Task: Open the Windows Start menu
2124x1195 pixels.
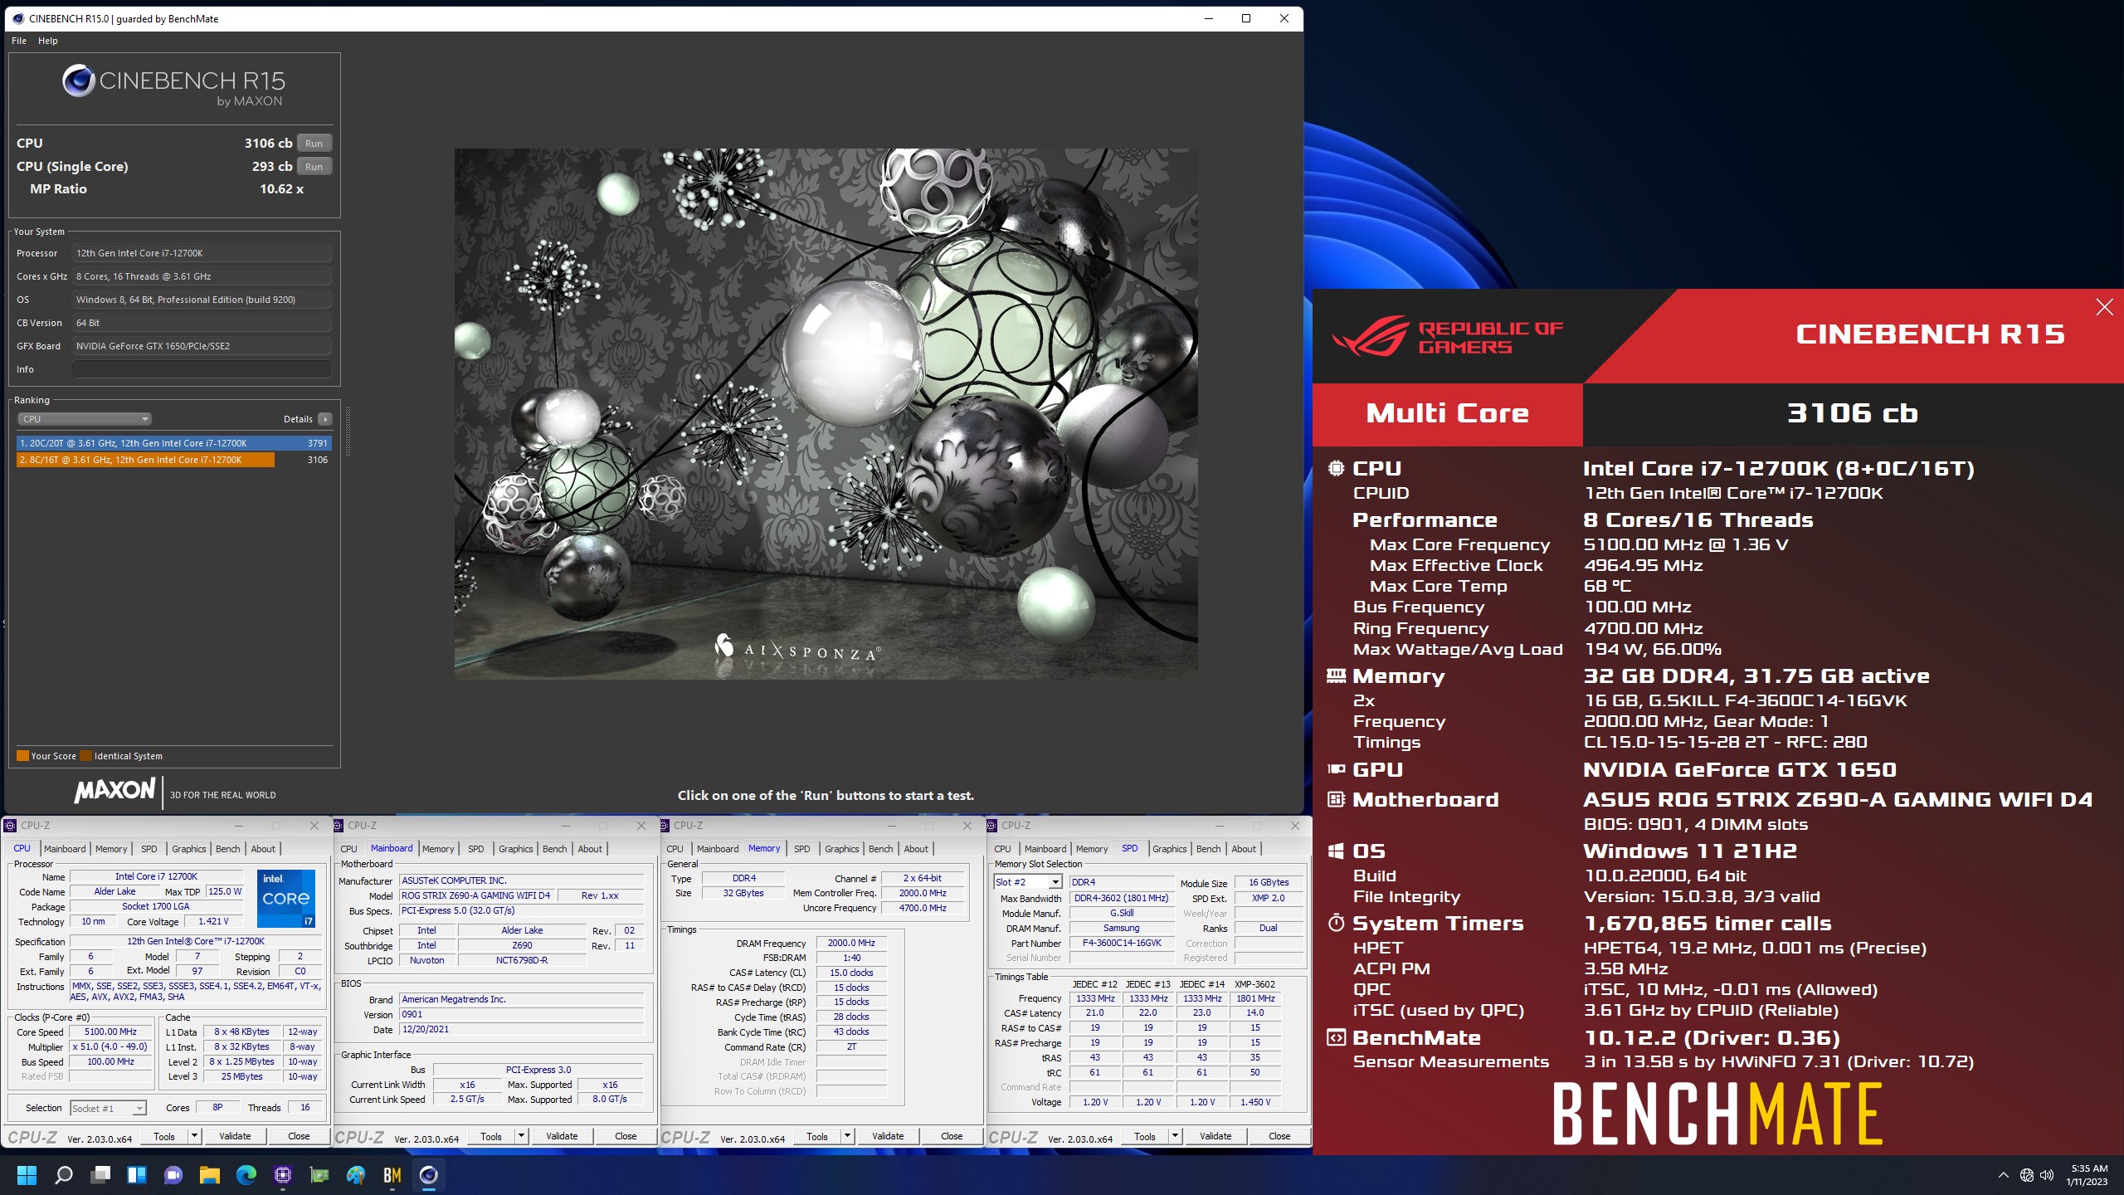Action: coord(27,1175)
